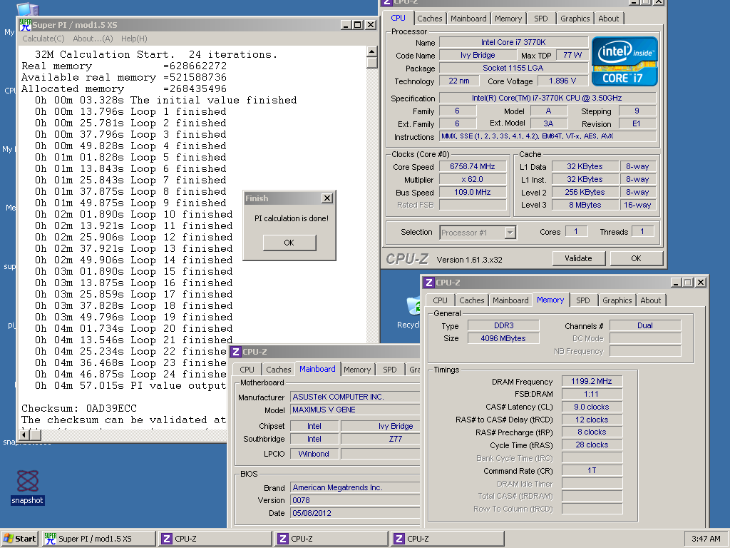Click the Start button on taskbar
730x548 pixels.
click(20, 539)
